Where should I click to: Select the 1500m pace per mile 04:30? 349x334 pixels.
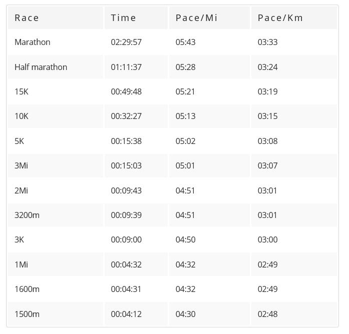pyautogui.click(x=185, y=314)
